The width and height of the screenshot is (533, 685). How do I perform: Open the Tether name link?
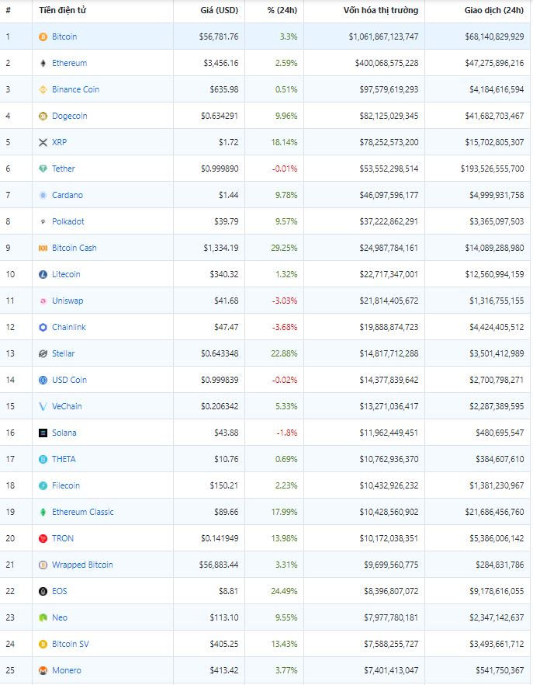(64, 169)
